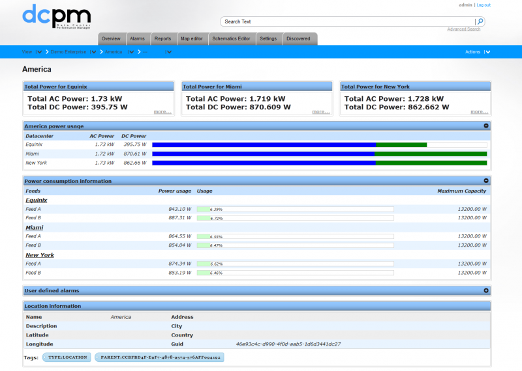The width and height of the screenshot is (522, 371).
Task: Collapse the Power consumption information panel
Action: (x=486, y=181)
